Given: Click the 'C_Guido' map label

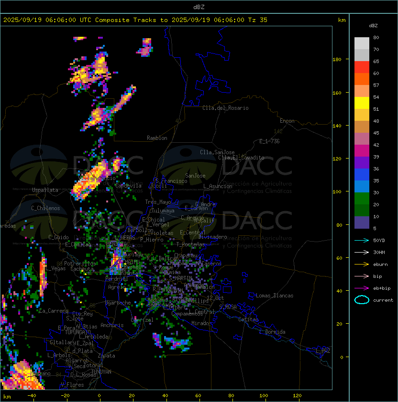Looking at the screenshot, I should [58, 237].
